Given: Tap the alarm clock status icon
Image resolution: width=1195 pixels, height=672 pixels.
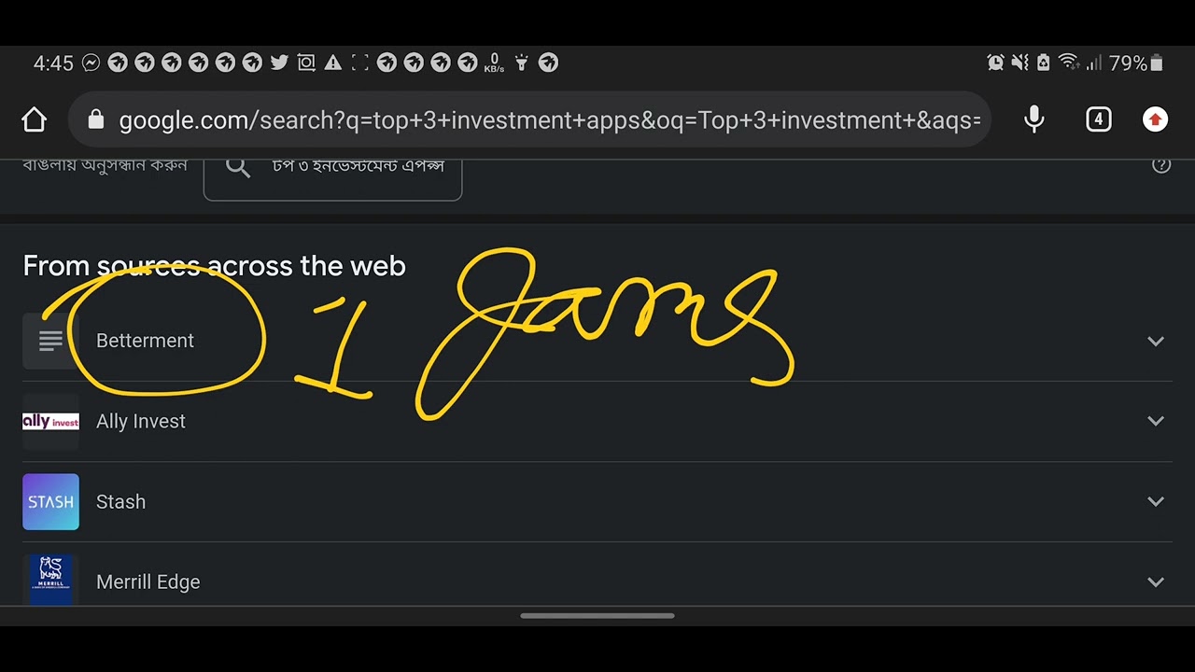Looking at the screenshot, I should coord(995,63).
